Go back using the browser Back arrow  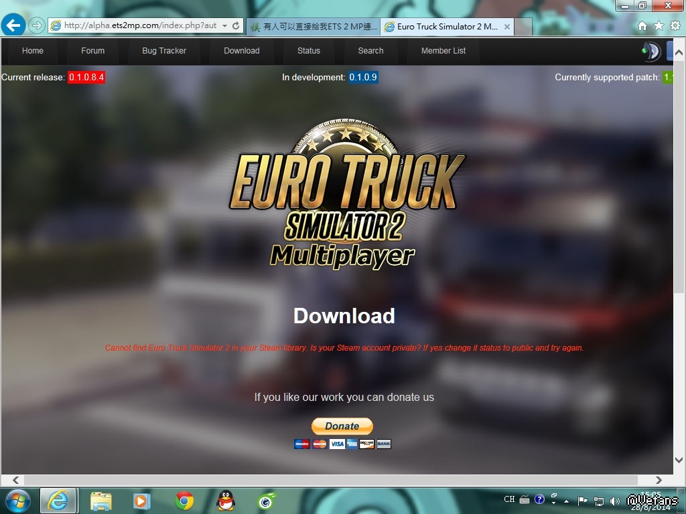(x=13, y=25)
